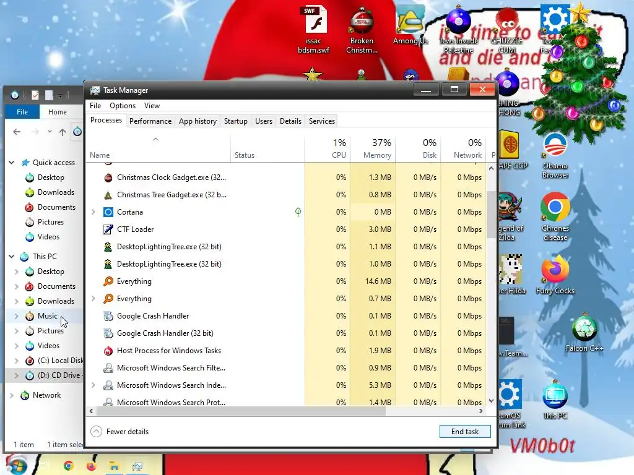Select Downloads under Quick access
634x475 pixels.
tap(56, 192)
